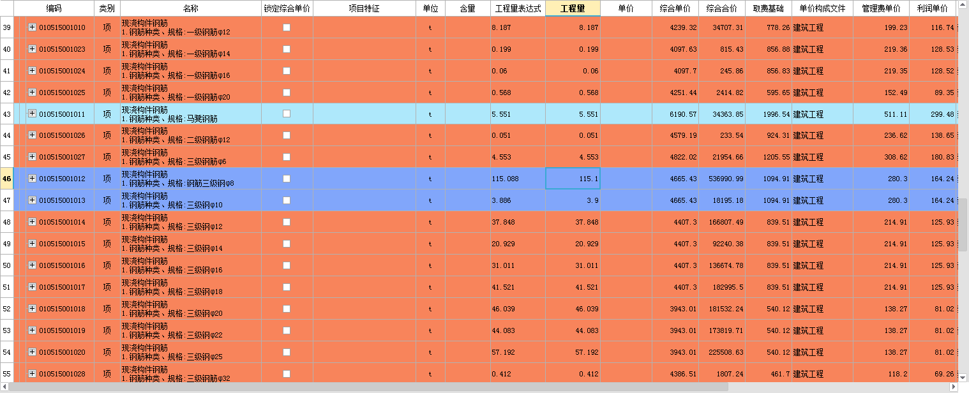The width and height of the screenshot is (969, 393).
Task: Click the 取费基础 column header
Action: click(x=769, y=8)
